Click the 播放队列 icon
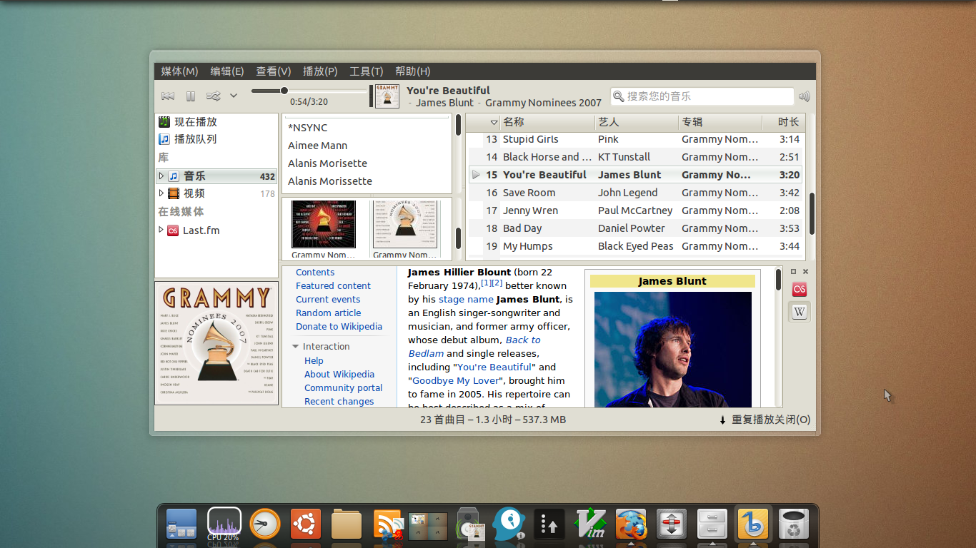This screenshot has width=976, height=548. [164, 139]
